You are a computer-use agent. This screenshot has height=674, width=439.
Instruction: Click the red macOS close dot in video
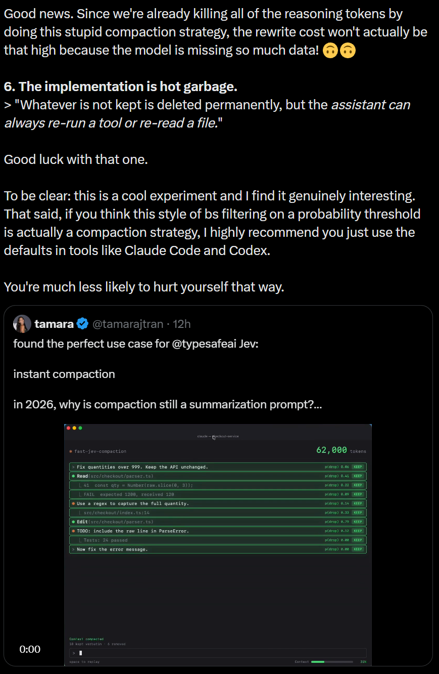(x=68, y=428)
